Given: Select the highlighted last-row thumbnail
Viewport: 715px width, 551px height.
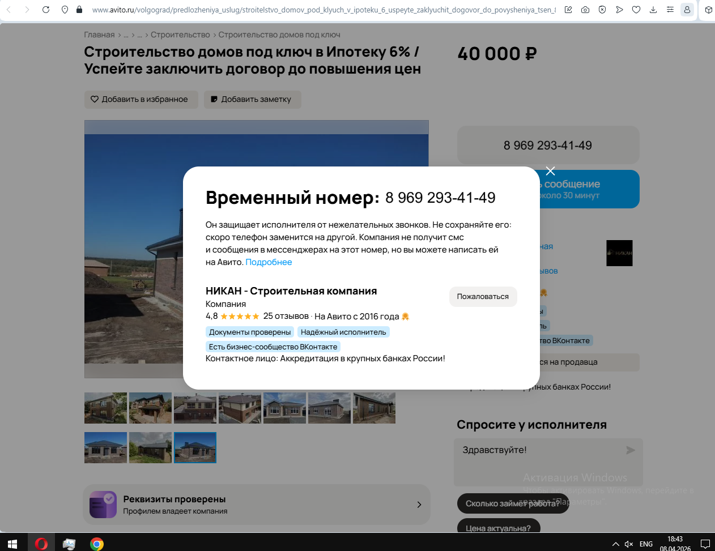Looking at the screenshot, I should [x=195, y=447].
